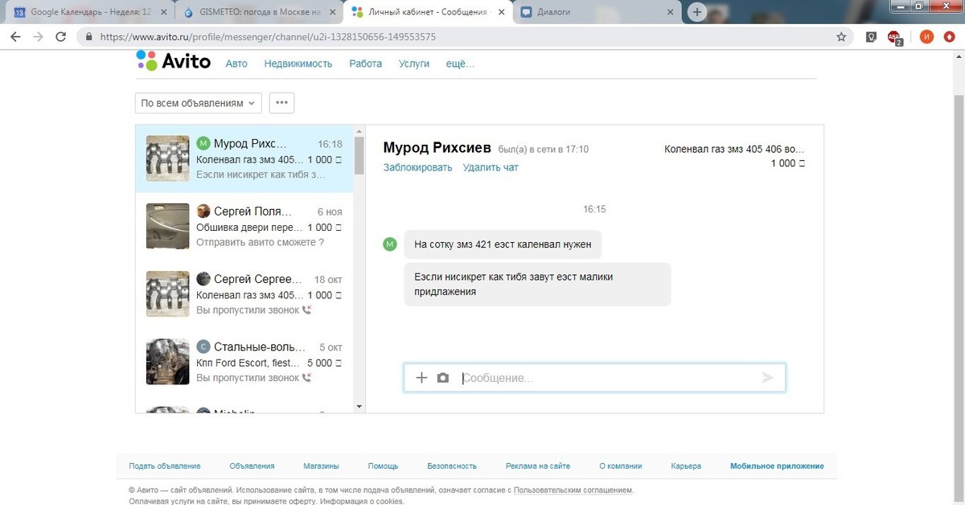The image size is (965, 505).
Task: Expand the 'По всем объявлениям' dropdown
Action: pyautogui.click(x=198, y=103)
